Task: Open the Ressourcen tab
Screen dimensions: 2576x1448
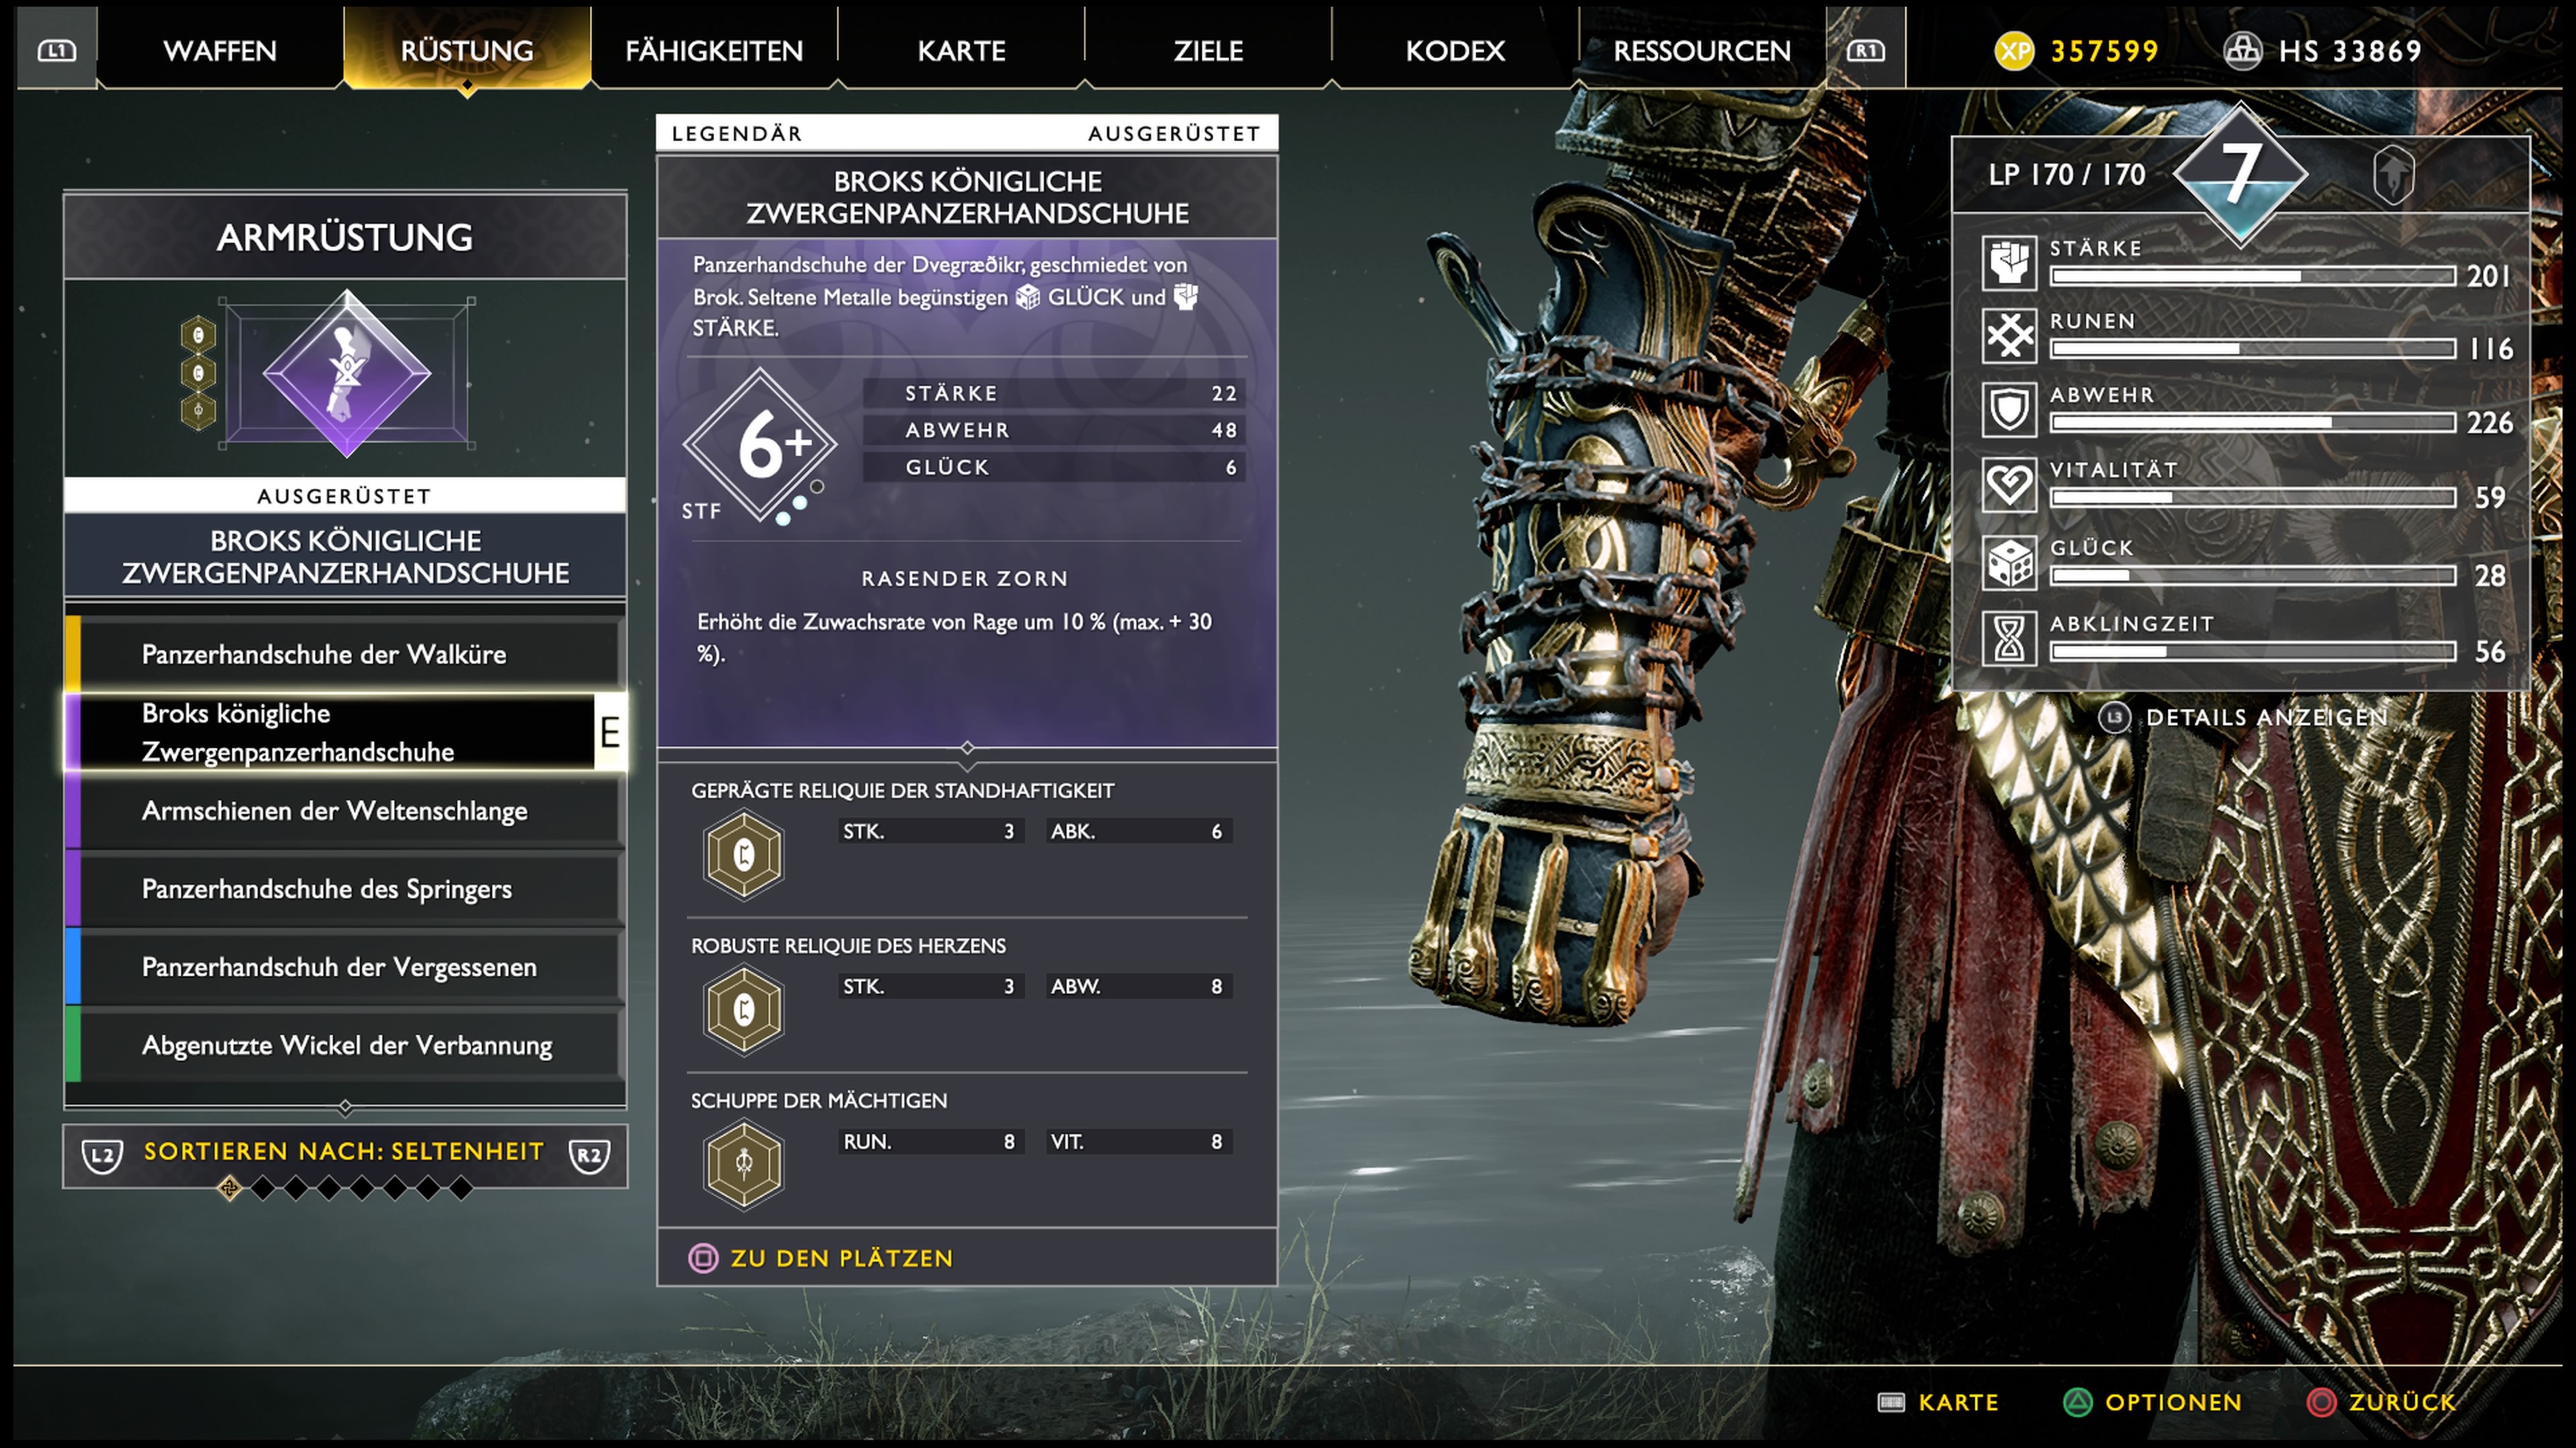Action: pyautogui.click(x=1702, y=50)
